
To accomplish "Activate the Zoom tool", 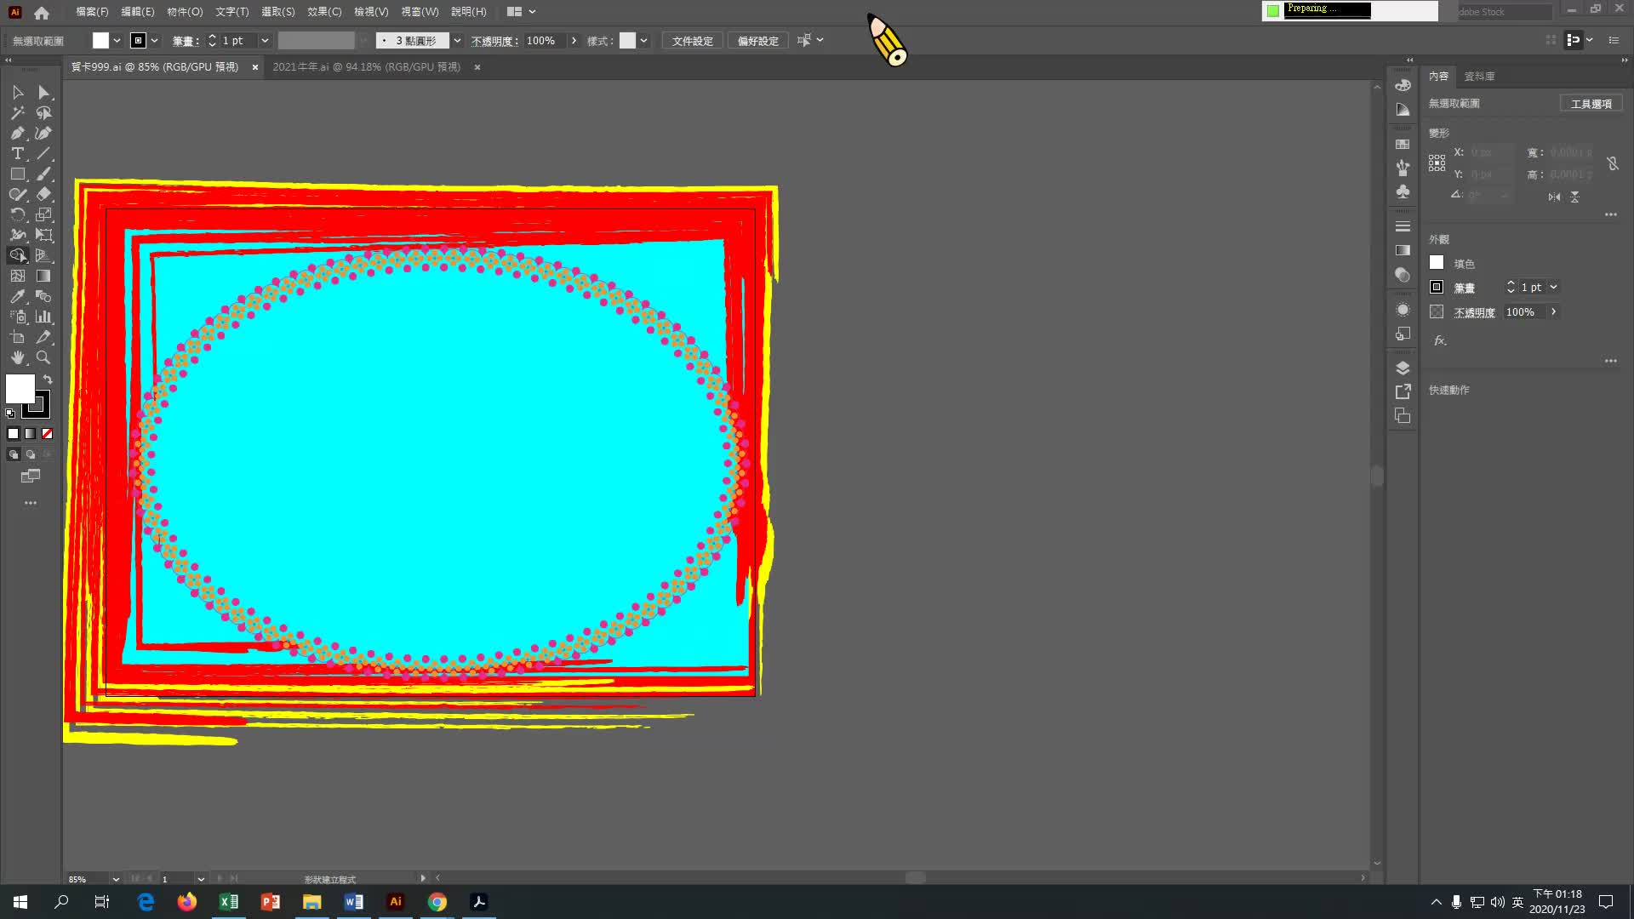I will pos(43,358).
